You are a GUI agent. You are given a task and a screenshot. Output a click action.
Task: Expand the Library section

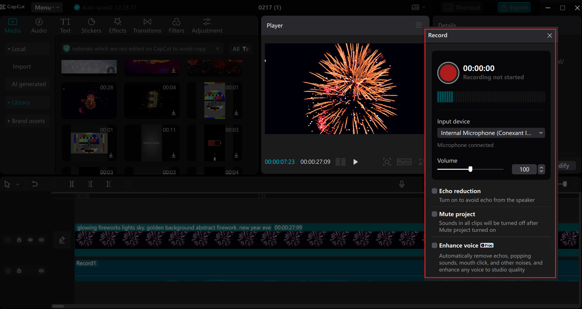(x=27, y=102)
